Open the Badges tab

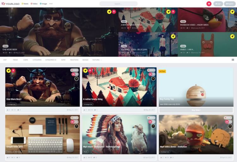[85, 60]
